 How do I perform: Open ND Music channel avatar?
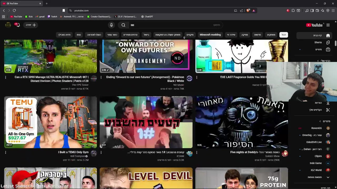189,78
